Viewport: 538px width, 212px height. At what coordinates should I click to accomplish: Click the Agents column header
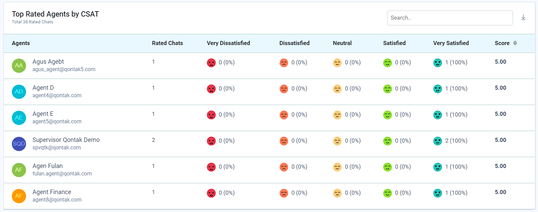tap(21, 43)
